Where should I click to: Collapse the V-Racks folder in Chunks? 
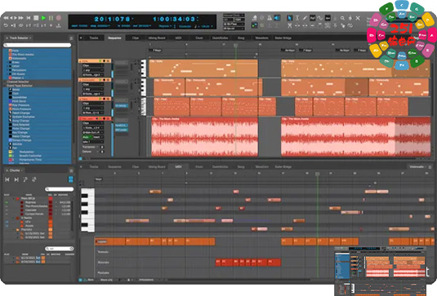click(14, 218)
